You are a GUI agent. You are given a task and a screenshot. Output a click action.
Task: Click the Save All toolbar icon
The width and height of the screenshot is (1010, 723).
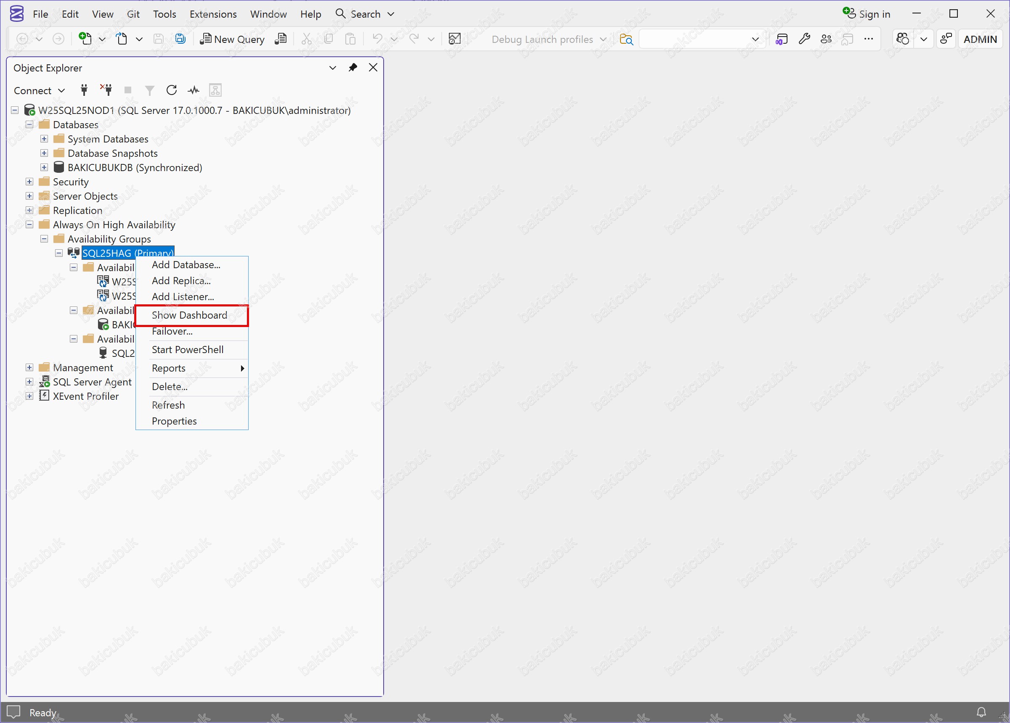click(180, 39)
